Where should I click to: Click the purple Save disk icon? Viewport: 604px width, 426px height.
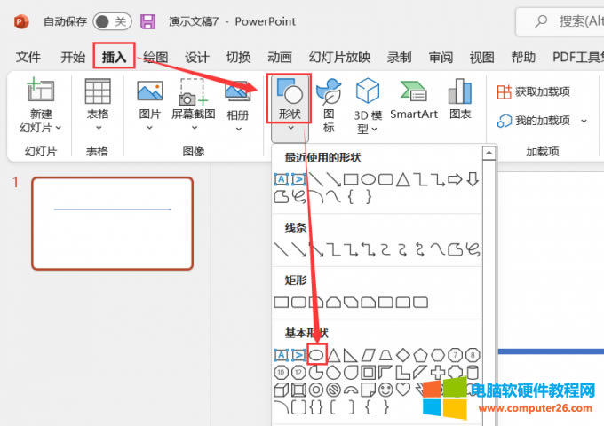[148, 21]
